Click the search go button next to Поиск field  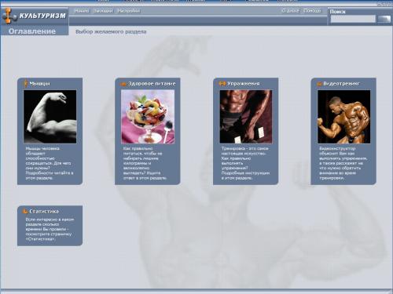point(384,19)
